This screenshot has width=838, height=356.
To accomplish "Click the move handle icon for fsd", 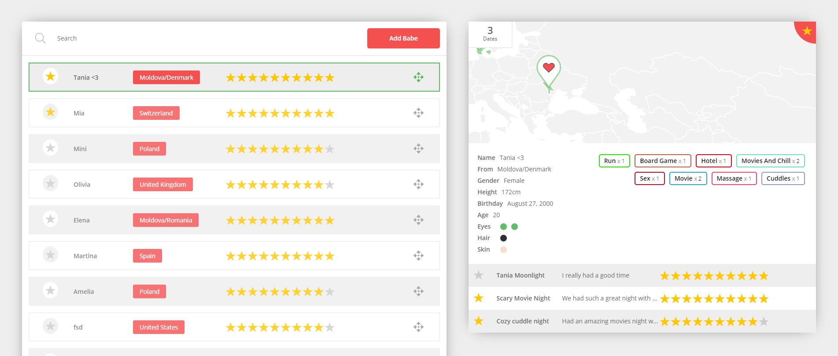I will (x=418, y=327).
